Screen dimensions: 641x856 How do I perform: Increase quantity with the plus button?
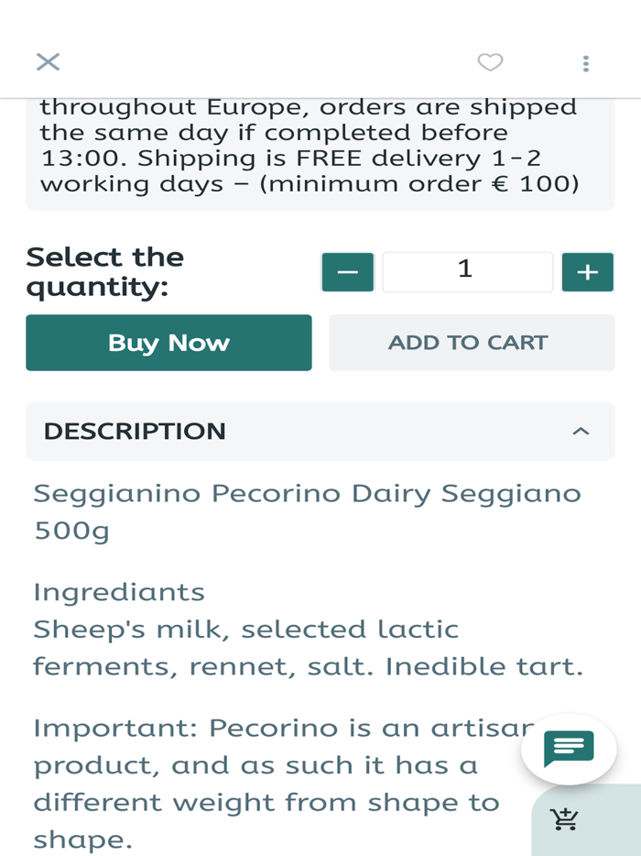point(587,271)
